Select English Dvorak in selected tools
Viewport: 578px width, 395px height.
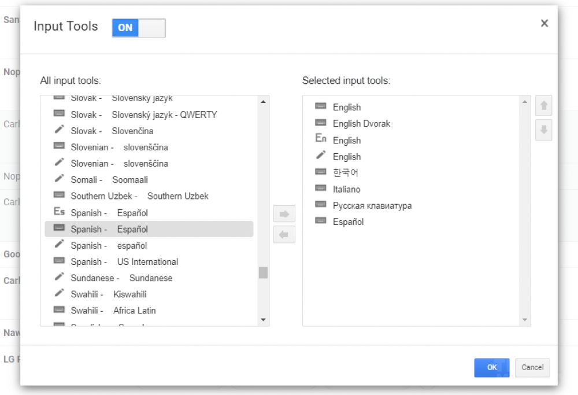click(x=361, y=124)
